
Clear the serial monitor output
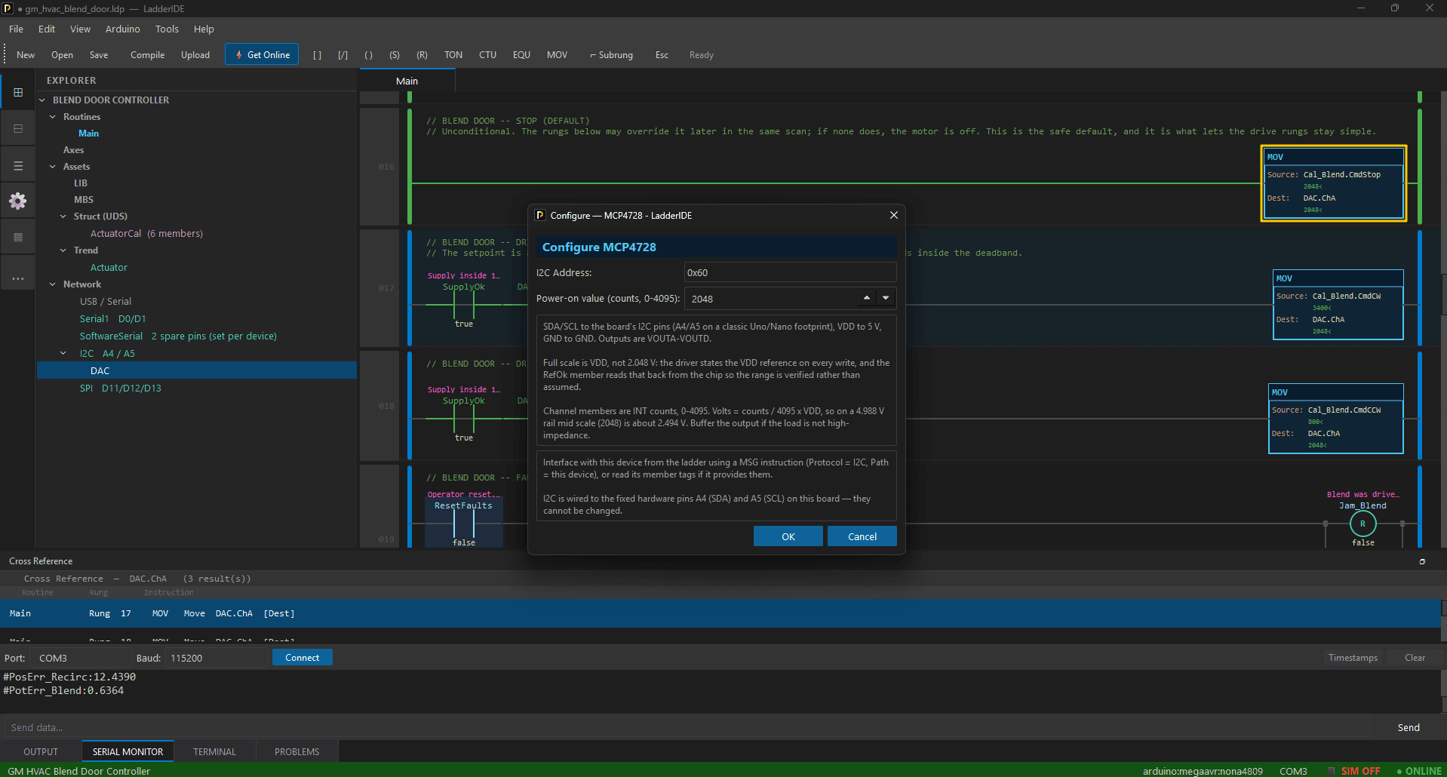point(1415,658)
